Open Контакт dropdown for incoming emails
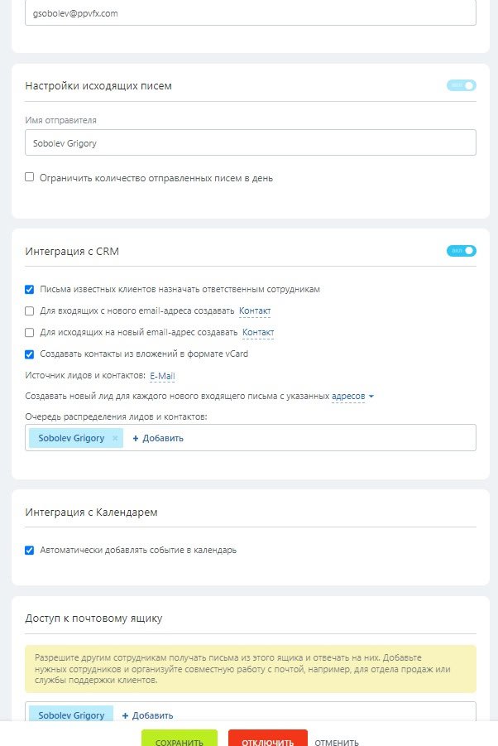Image resolution: width=498 pixels, height=746 pixels. pyautogui.click(x=255, y=311)
